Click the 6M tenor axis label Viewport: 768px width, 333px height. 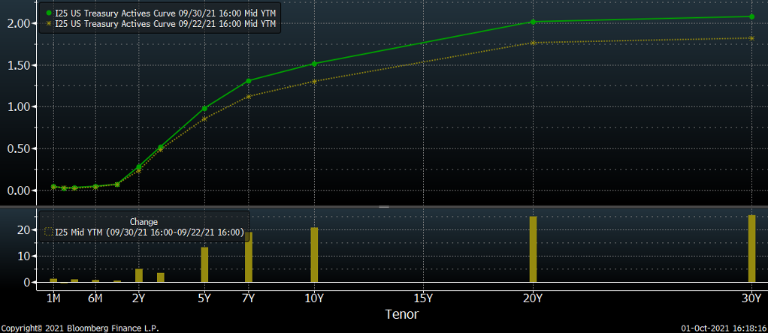click(x=95, y=298)
